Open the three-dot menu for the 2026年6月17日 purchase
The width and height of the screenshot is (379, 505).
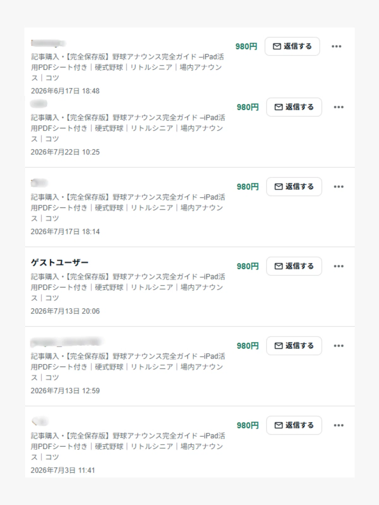(336, 46)
